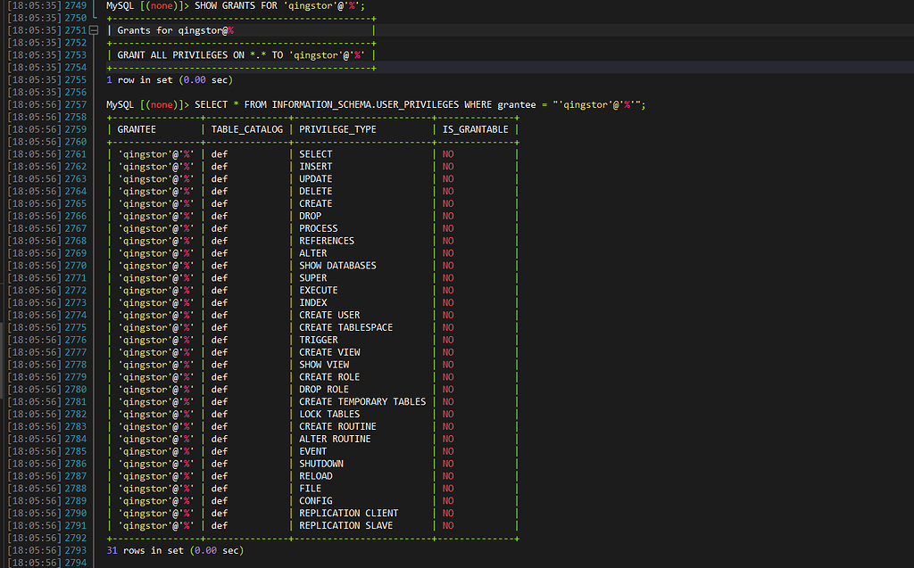
Task: Click the timestamp beside line 2755
Action: coord(32,79)
